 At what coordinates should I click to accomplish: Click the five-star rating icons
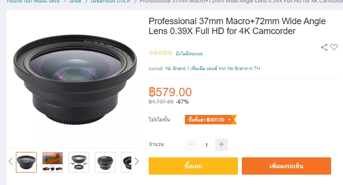click(x=161, y=53)
